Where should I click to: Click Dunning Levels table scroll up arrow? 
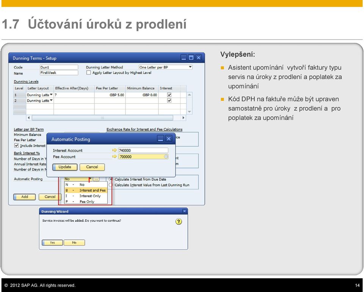point(190,95)
